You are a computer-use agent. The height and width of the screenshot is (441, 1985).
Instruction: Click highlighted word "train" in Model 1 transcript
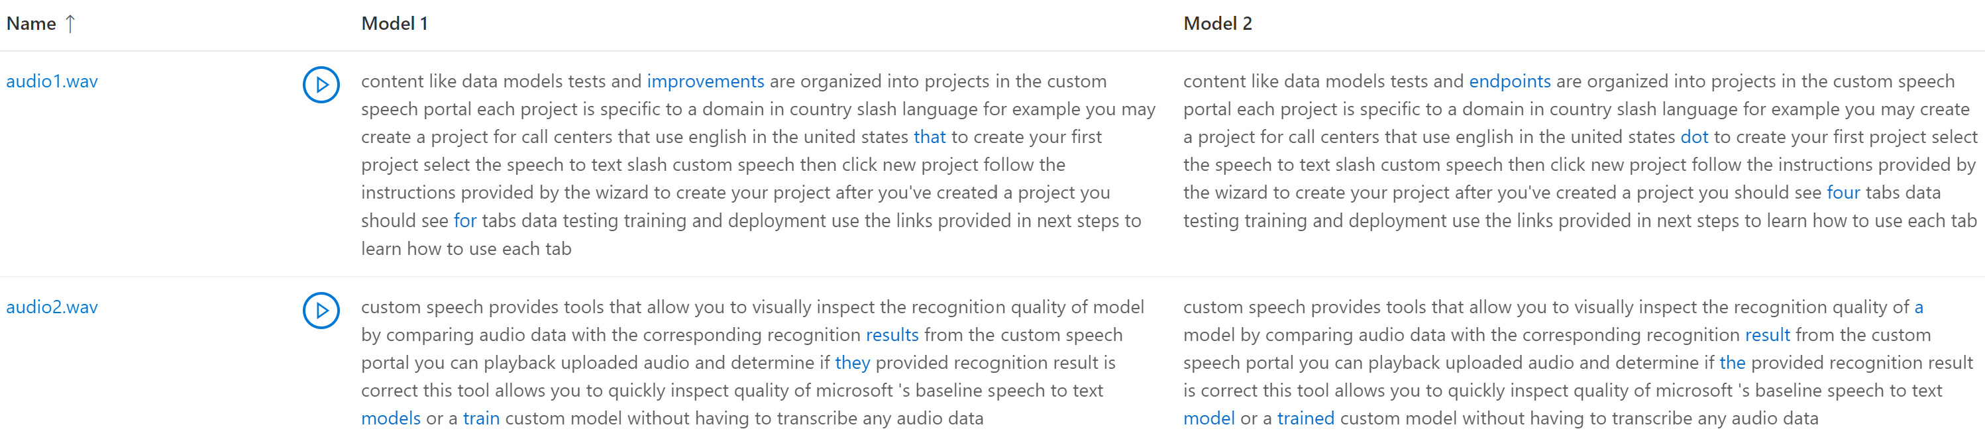[481, 418]
